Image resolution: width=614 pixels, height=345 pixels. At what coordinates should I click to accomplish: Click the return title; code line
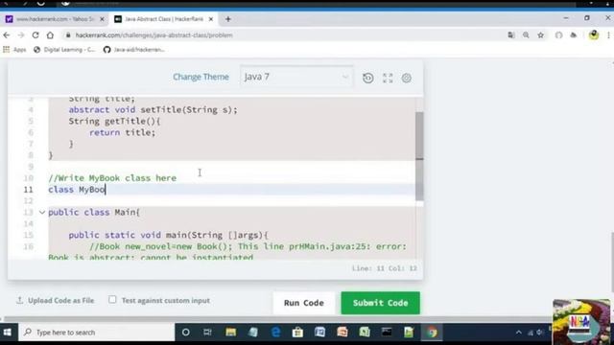coord(122,132)
